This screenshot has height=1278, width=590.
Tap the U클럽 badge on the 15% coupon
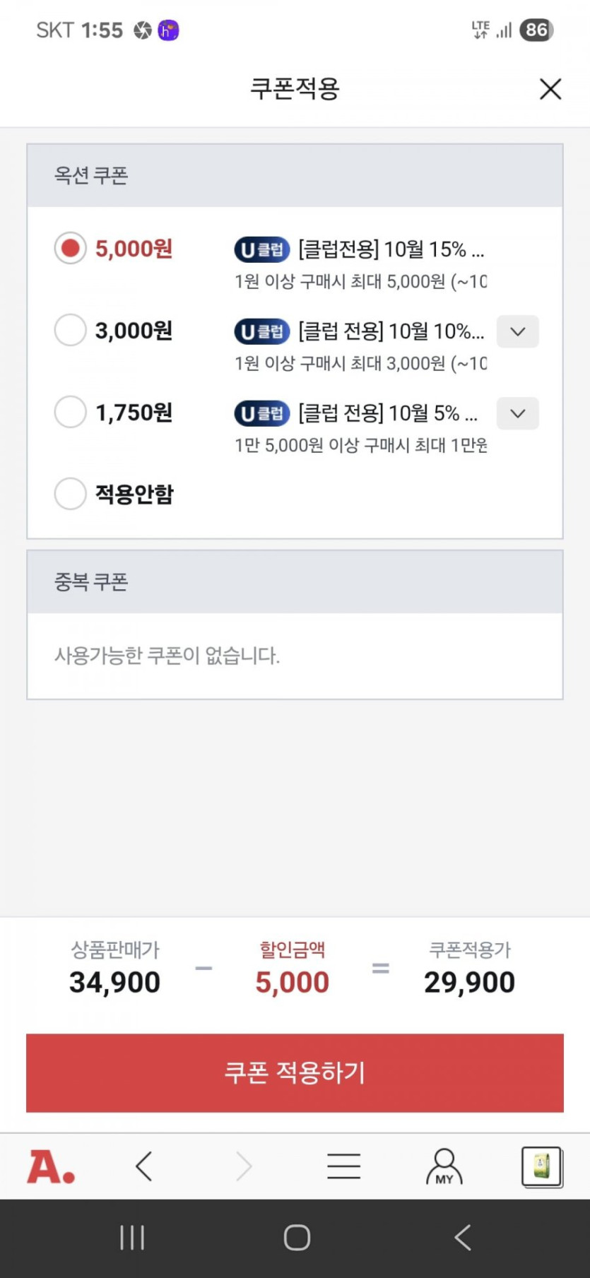[261, 249]
